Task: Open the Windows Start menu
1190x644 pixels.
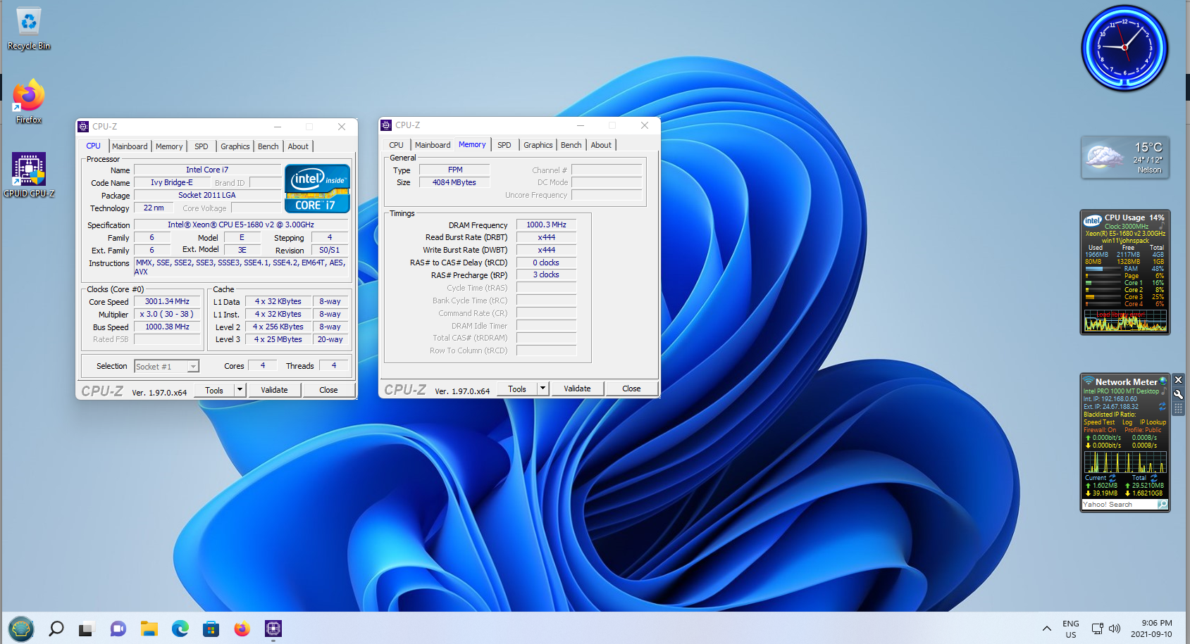Action: [x=21, y=629]
